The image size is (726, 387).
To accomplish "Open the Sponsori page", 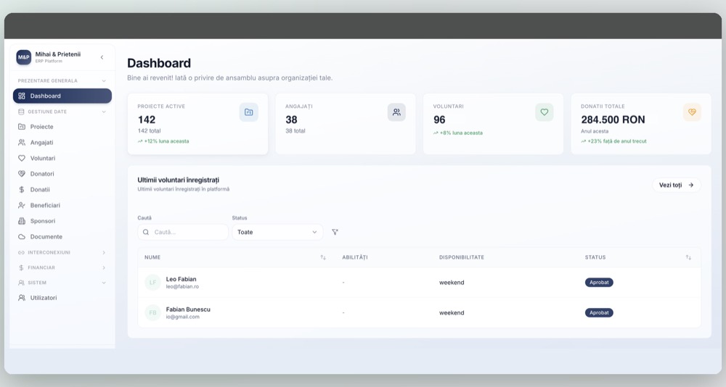I will [x=62, y=221].
